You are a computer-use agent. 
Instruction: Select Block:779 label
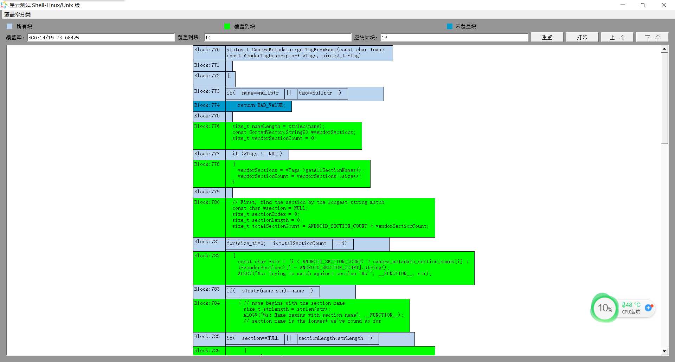coord(209,193)
